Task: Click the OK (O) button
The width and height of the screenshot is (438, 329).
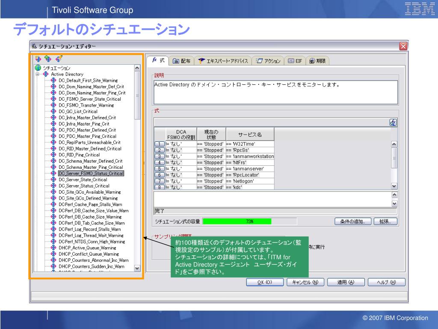Action: coord(265,282)
